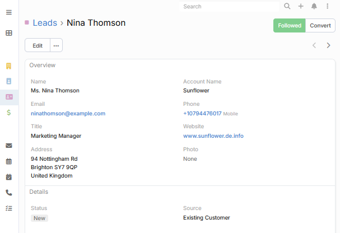The height and width of the screenshot is (233, 340).
Task: Open Tasks checklist icon in sidebar
Action: 9,208
